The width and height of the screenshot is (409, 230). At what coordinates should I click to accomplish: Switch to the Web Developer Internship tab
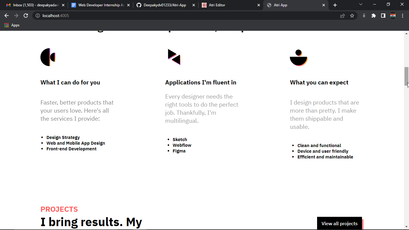point(99,5)
